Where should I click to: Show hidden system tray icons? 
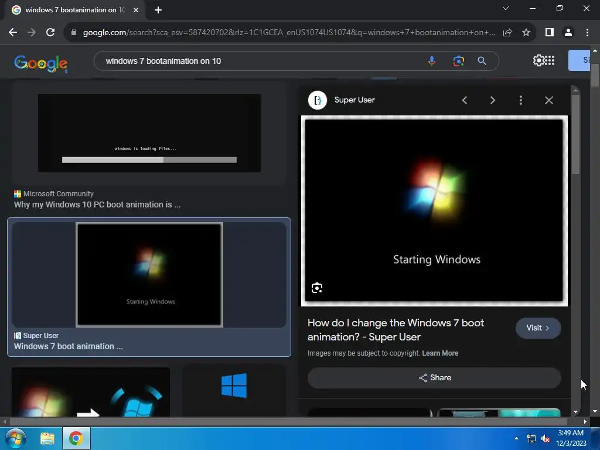pos(516,438)
